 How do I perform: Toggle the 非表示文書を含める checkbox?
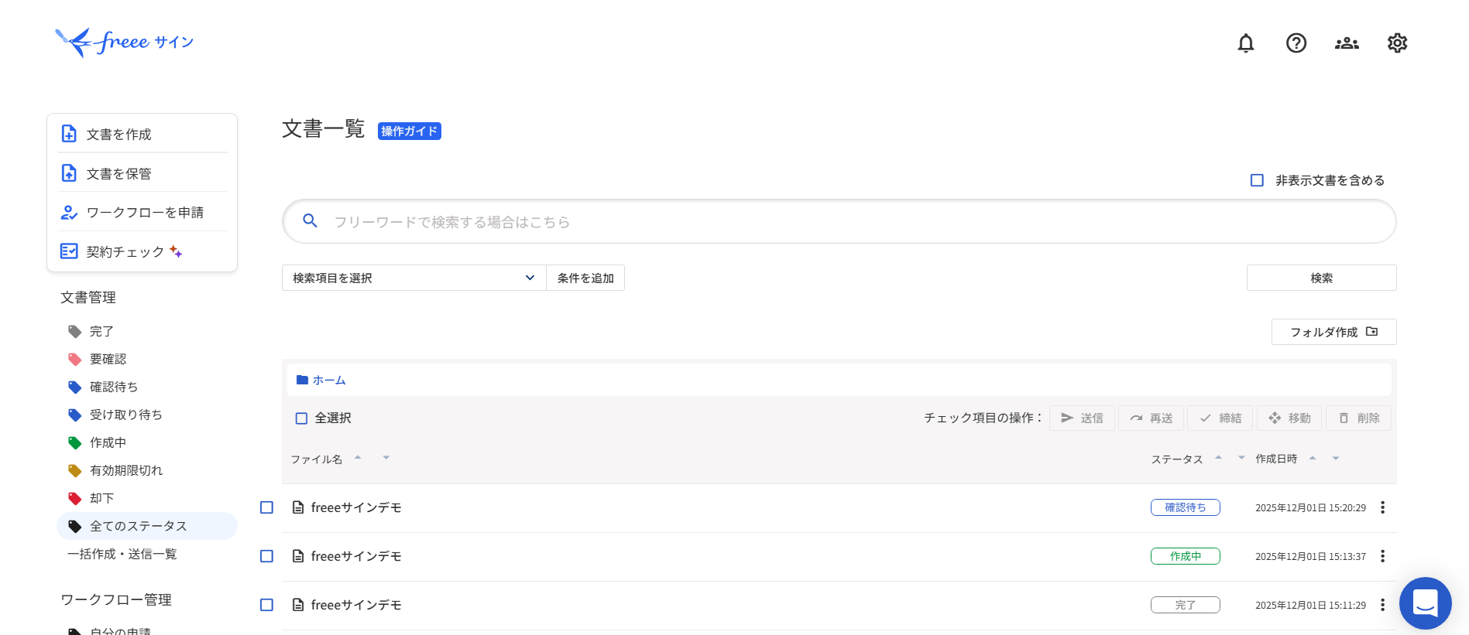pos(1257,180)
